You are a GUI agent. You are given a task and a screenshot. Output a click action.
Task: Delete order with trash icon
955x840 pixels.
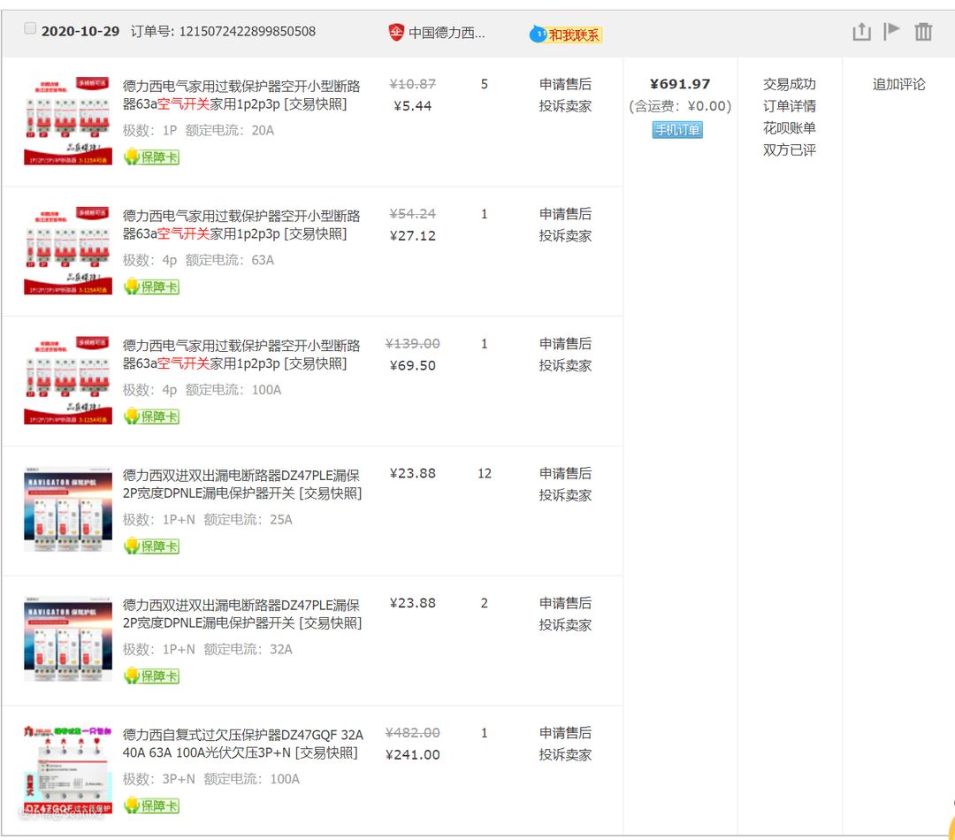coord(923,32)
